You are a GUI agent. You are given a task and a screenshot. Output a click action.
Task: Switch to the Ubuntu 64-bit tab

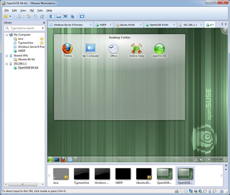pyautogui.click(x=127, y=25)
